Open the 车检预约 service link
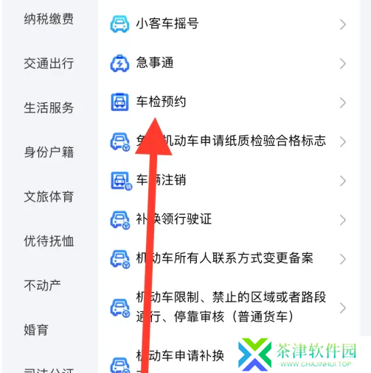 point(161,102)
